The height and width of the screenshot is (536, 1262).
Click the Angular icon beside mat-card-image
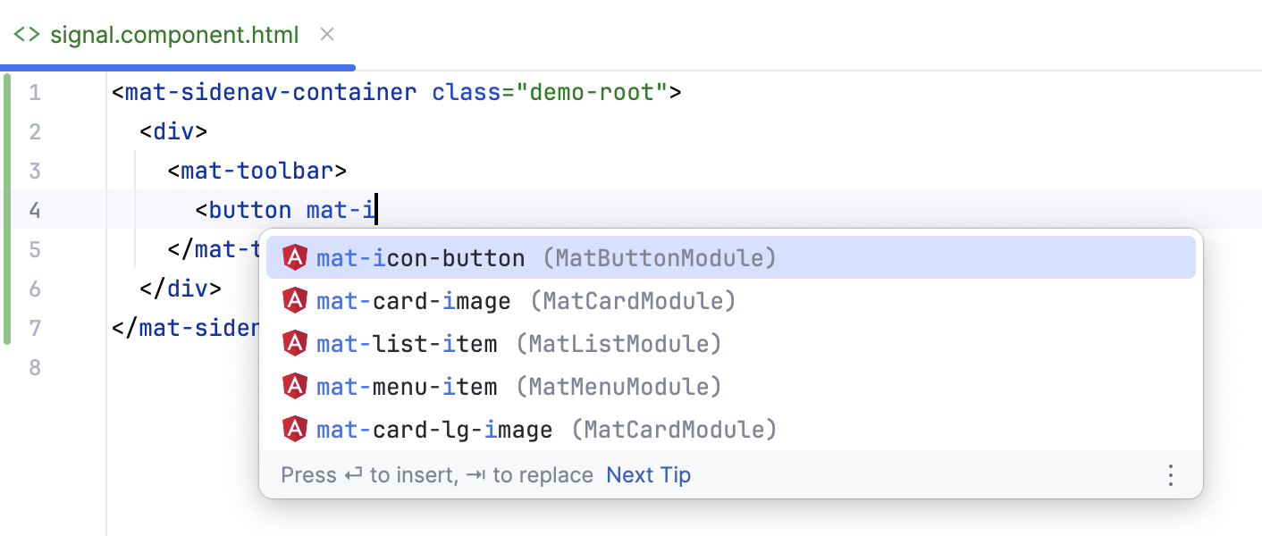295,300
